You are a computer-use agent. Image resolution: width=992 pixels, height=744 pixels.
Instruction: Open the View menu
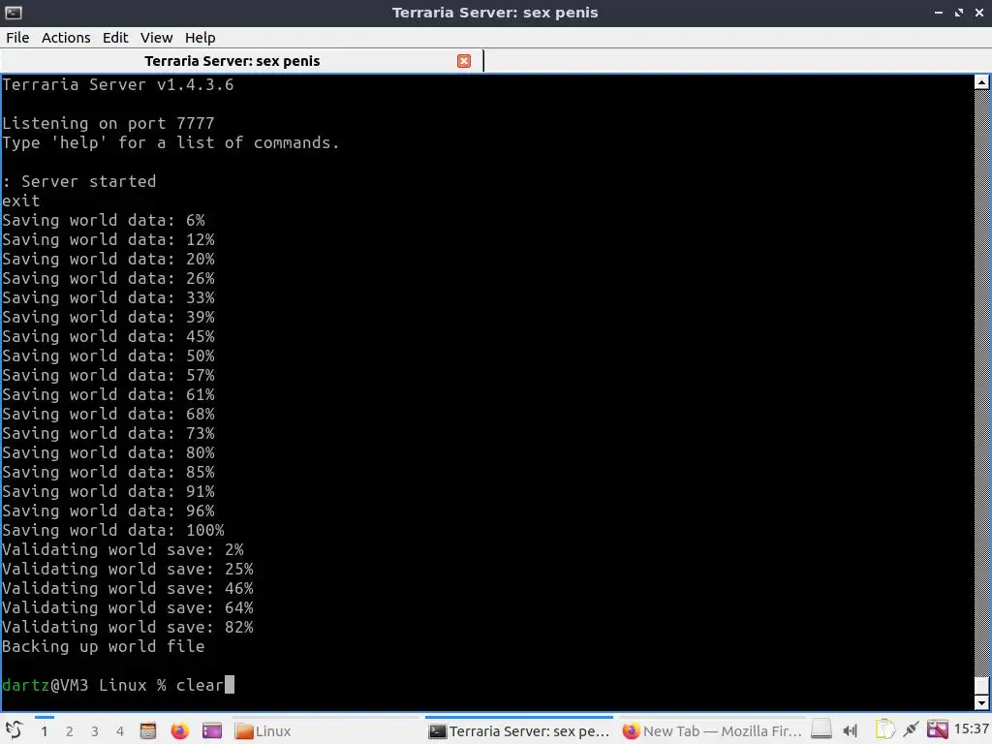(156, 38)
